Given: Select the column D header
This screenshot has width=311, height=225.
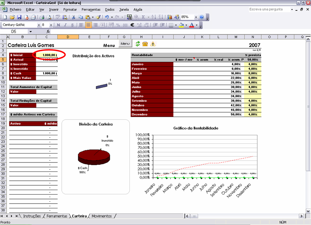Looking at the screenshot, I should click(68, 37).
